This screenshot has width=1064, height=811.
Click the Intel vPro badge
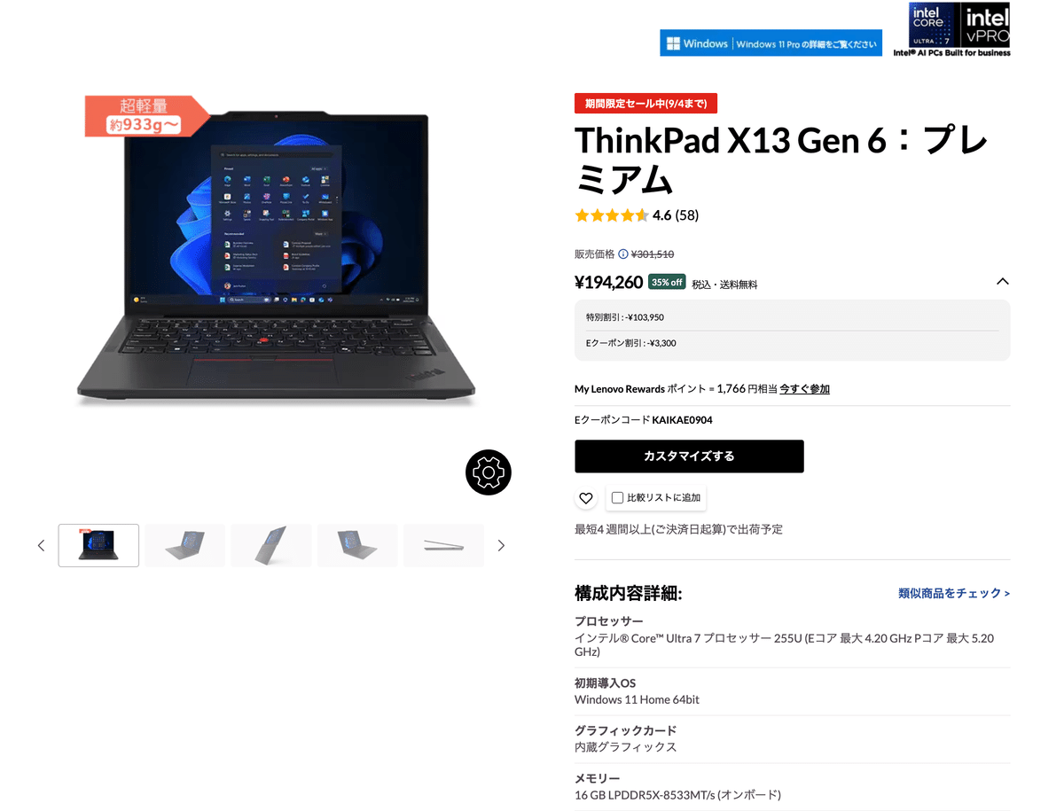986,25
